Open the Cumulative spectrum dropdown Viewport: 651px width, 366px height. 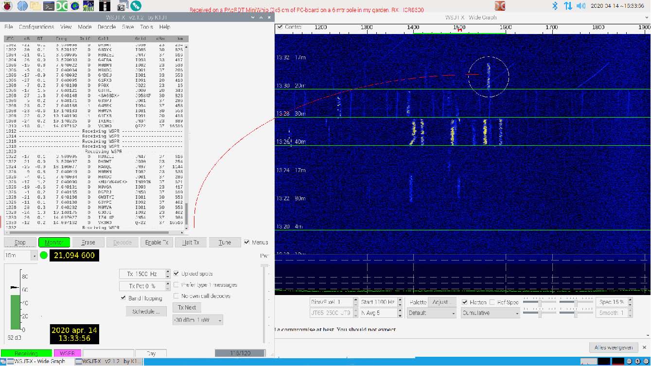click(x=491, y=313)
